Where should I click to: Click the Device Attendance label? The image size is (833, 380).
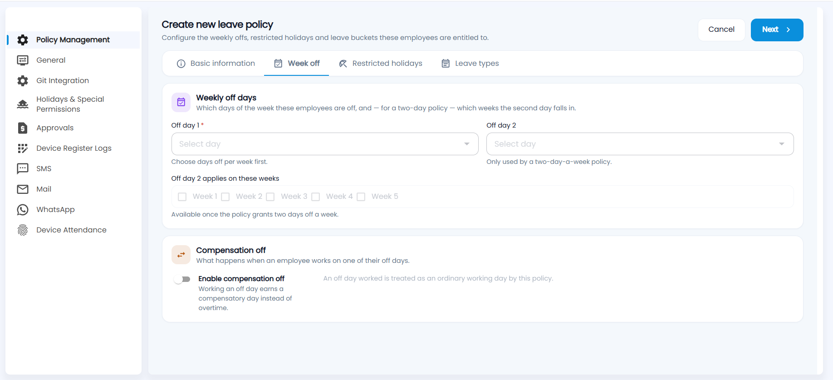click(71, 230)
